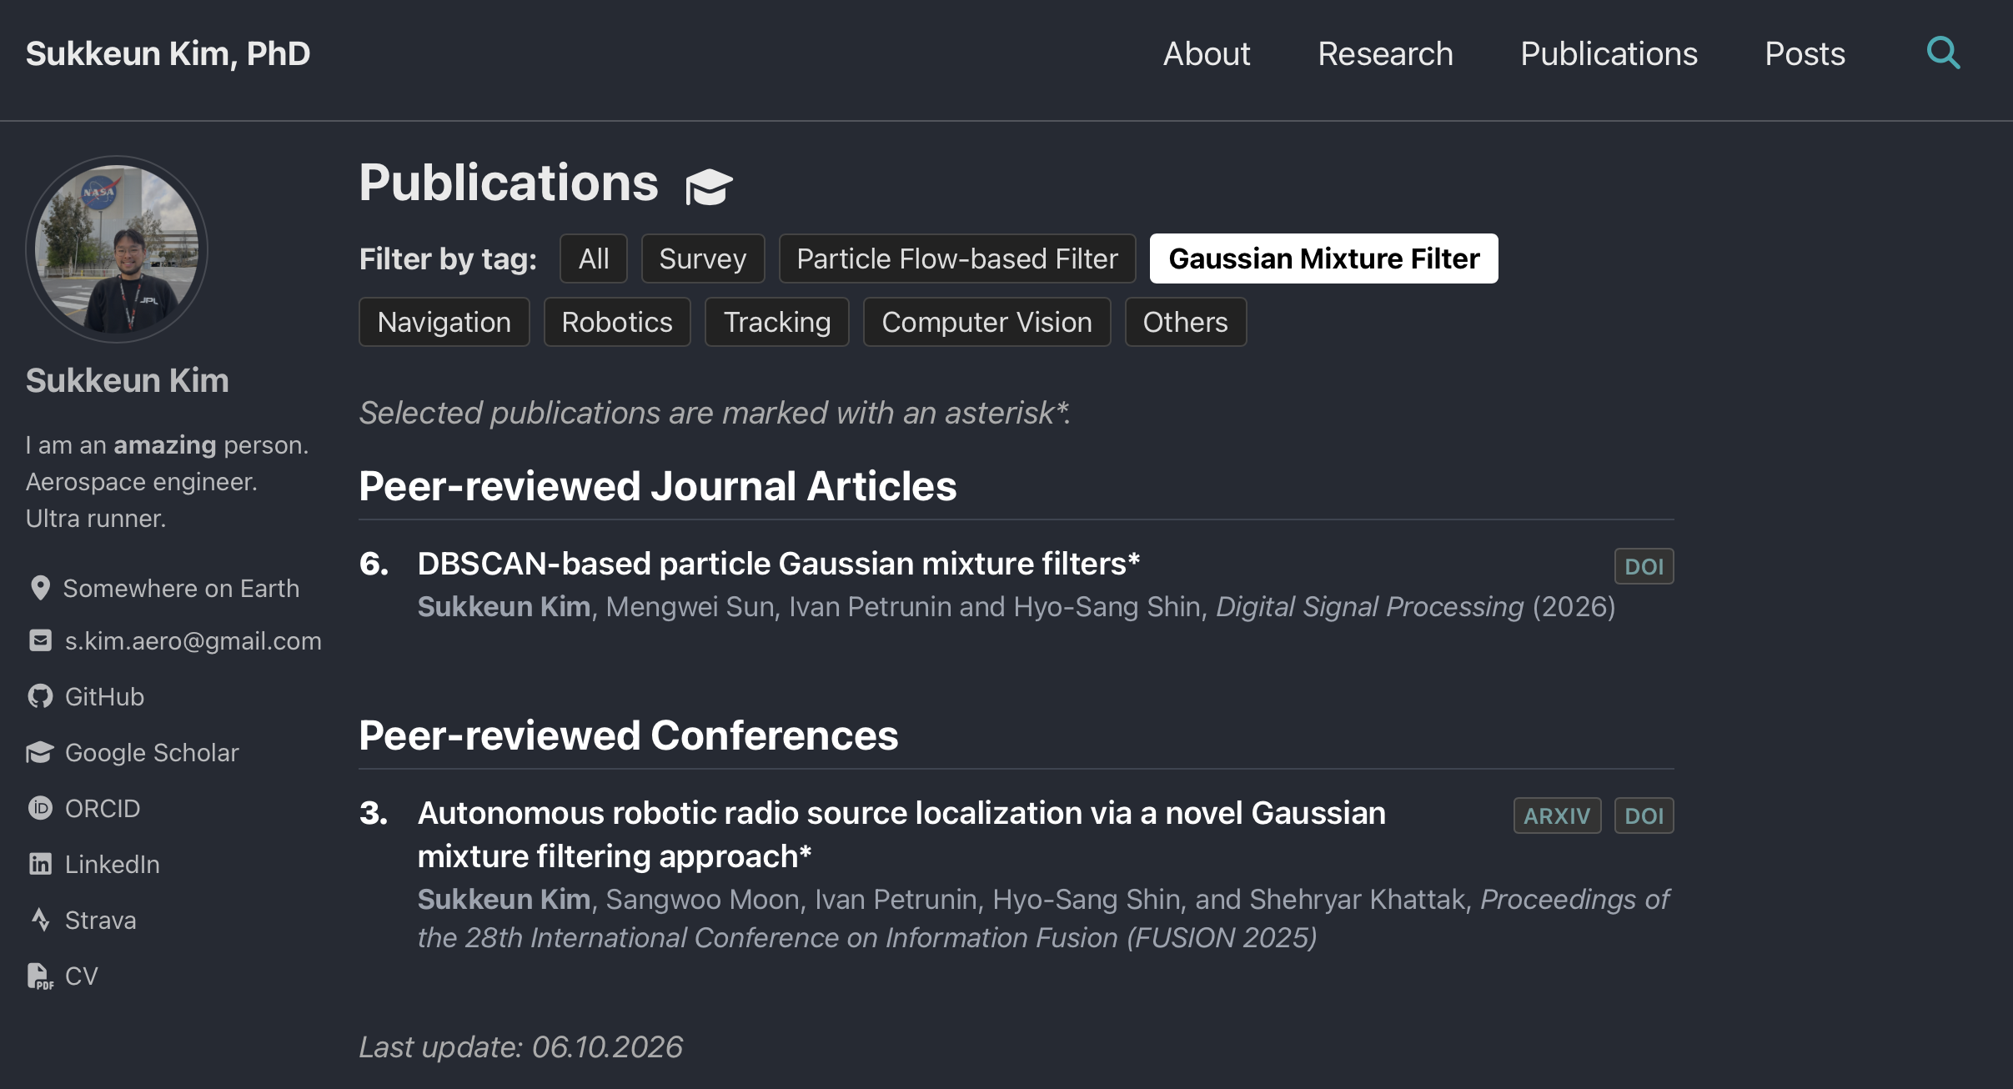Viewport: 2013px width, 1089px height.
Task: Open the Posts page
Action: click(1805, 54)
